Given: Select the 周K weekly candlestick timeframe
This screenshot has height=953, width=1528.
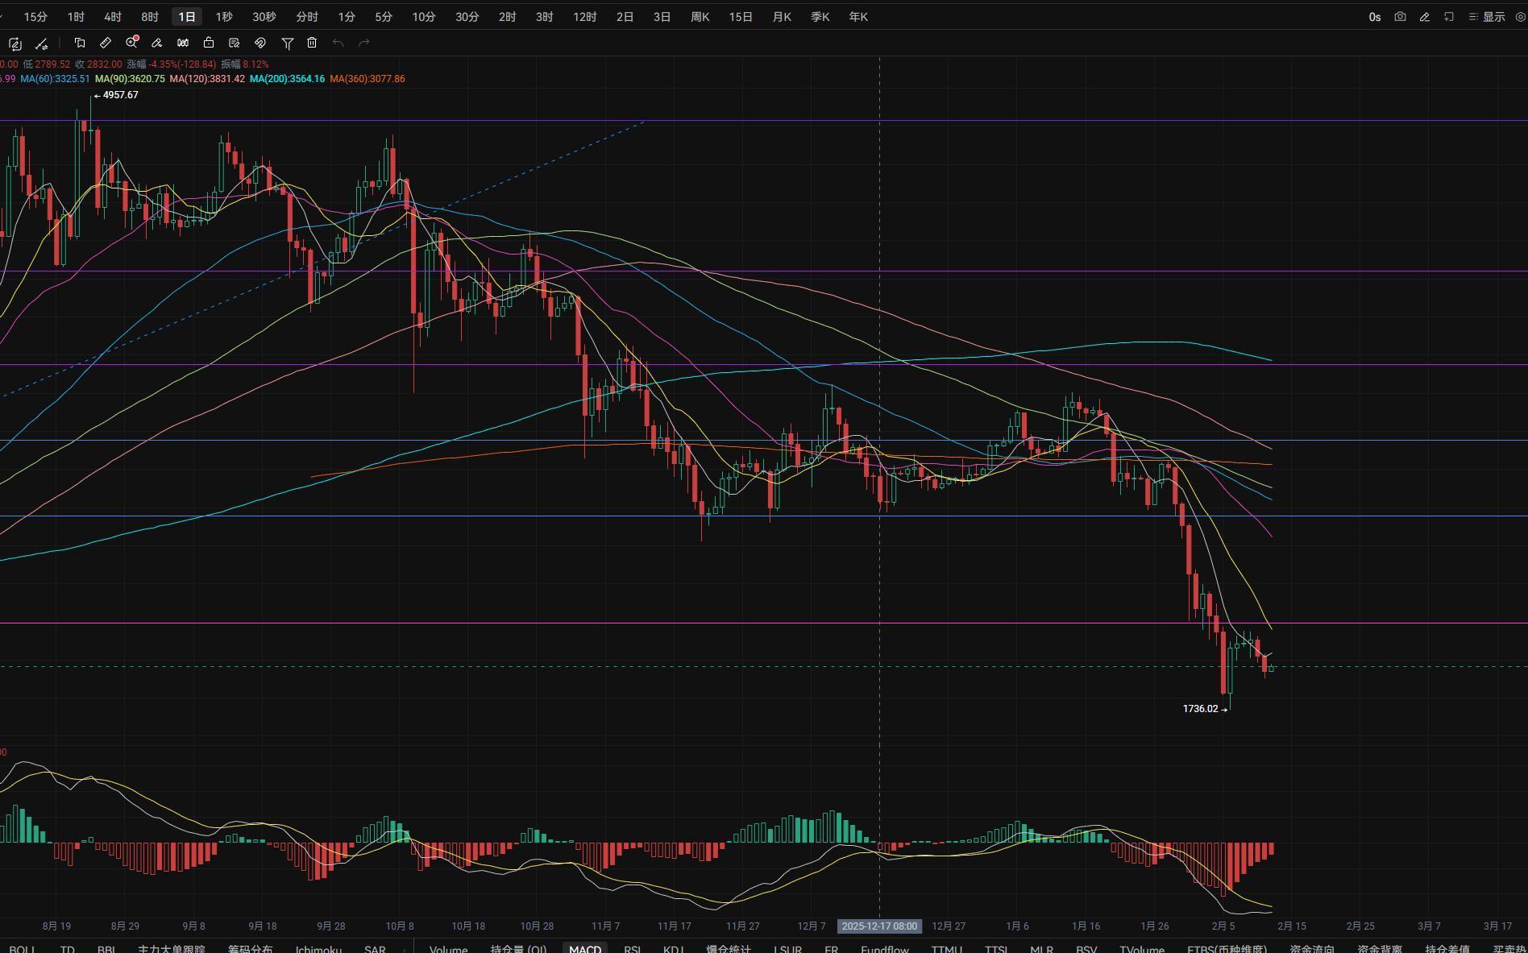Looking at the screenshot, I should [700, 16].
